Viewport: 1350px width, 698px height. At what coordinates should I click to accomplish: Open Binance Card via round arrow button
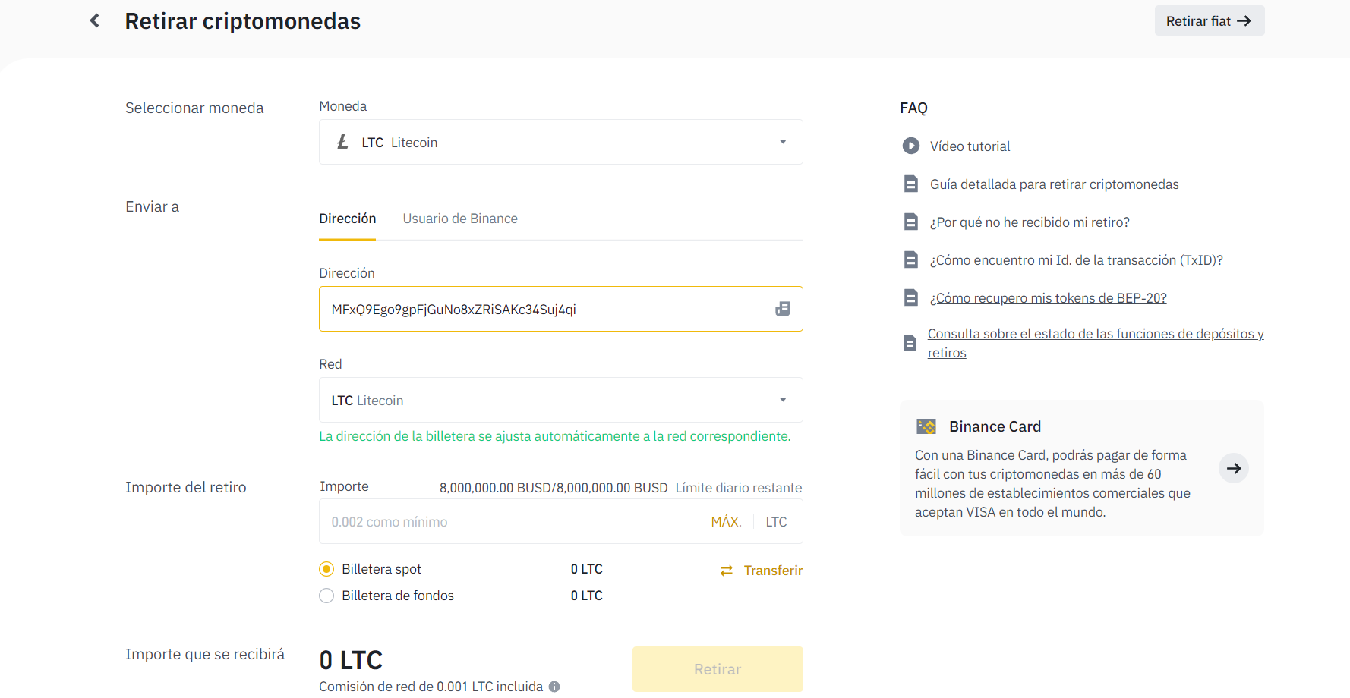[1234, 468]
